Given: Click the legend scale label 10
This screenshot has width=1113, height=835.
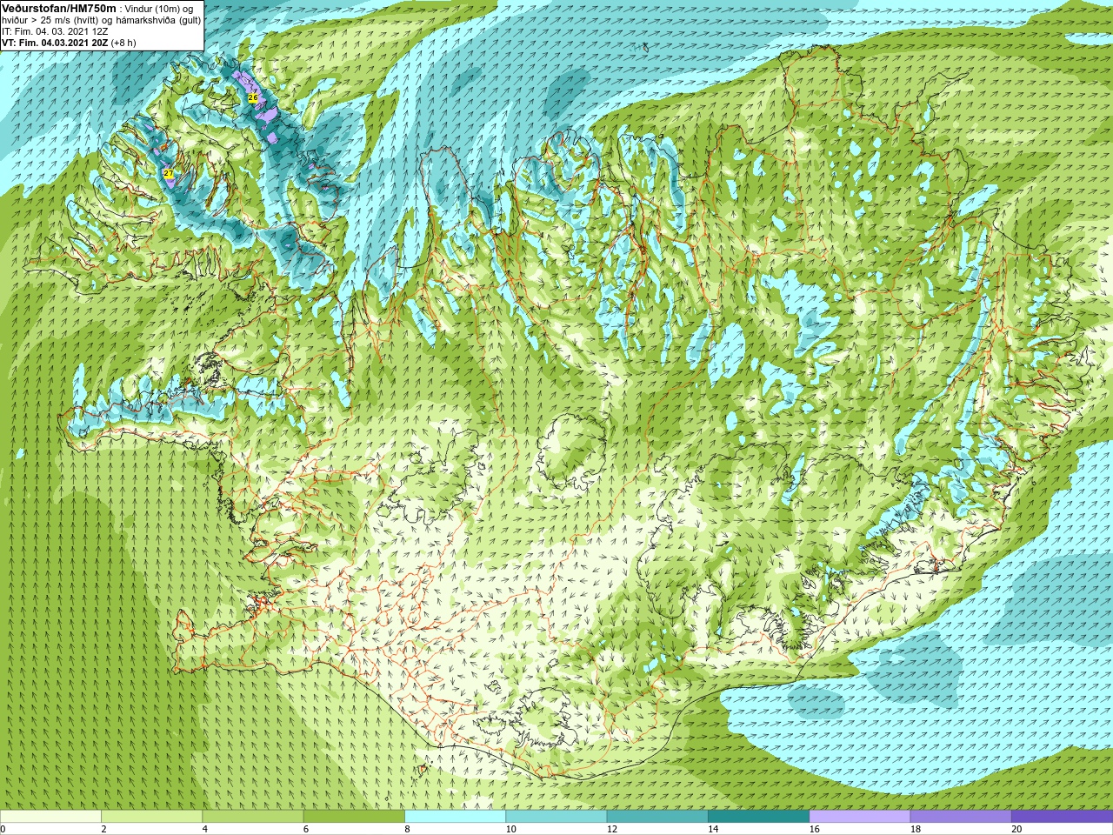Looking at the screenshot, I should pos(510,829).
